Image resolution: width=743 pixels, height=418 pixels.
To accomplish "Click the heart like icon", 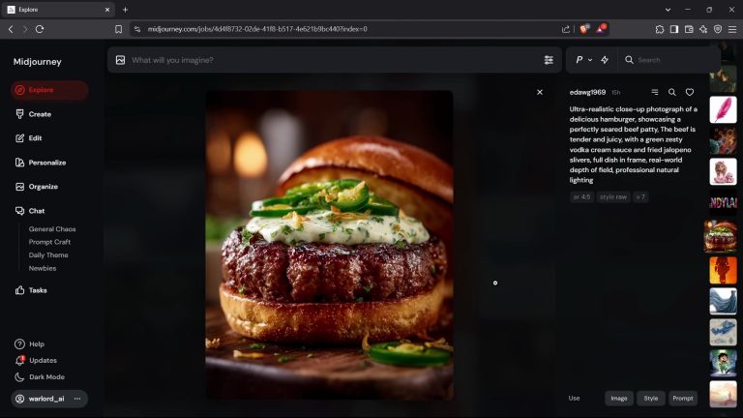I will coord(690,93).
